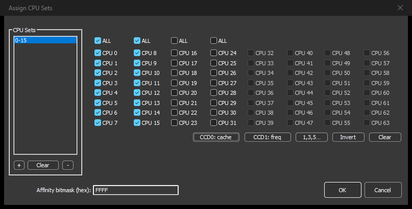Tick the CPU 26 checkbox

click(x=213, y=73)
